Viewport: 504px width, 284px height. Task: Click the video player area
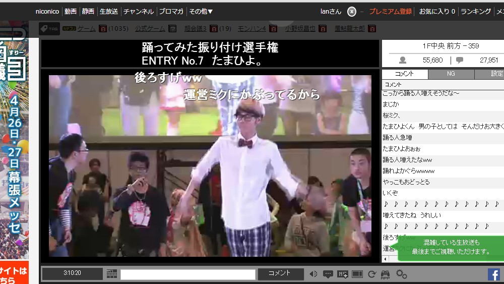tap(210, 165)
